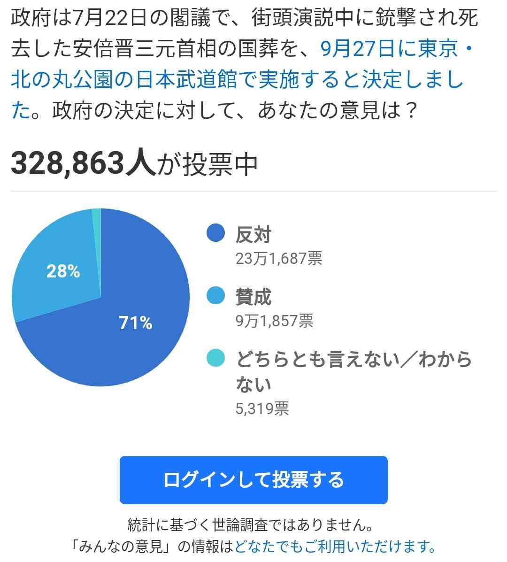Open the どなたでもご利用いただけます link
507x562 pixels.
(335, 546)
